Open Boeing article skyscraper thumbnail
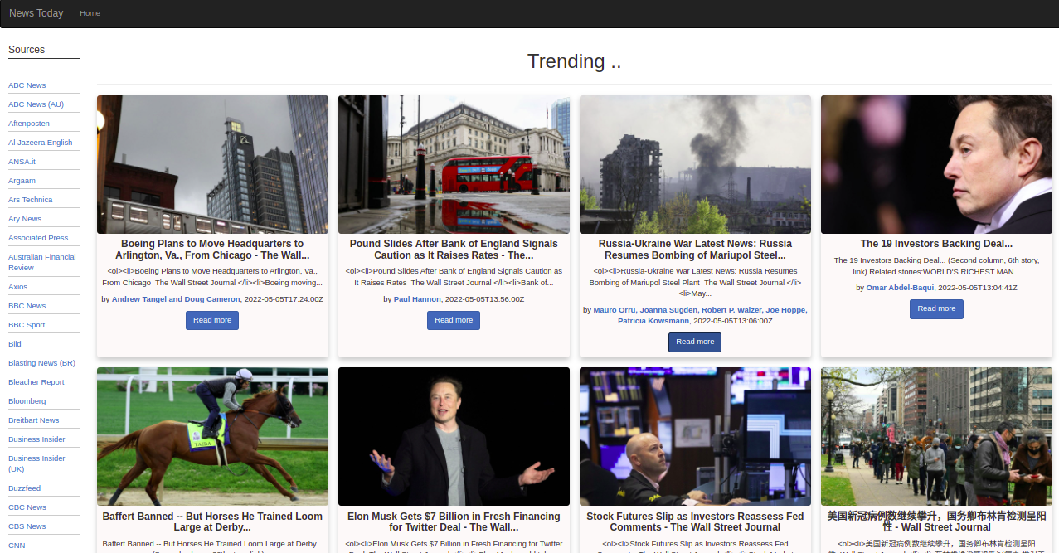Image resolution: width=1059 pixels, height=553 pixels. click(212, 164)
